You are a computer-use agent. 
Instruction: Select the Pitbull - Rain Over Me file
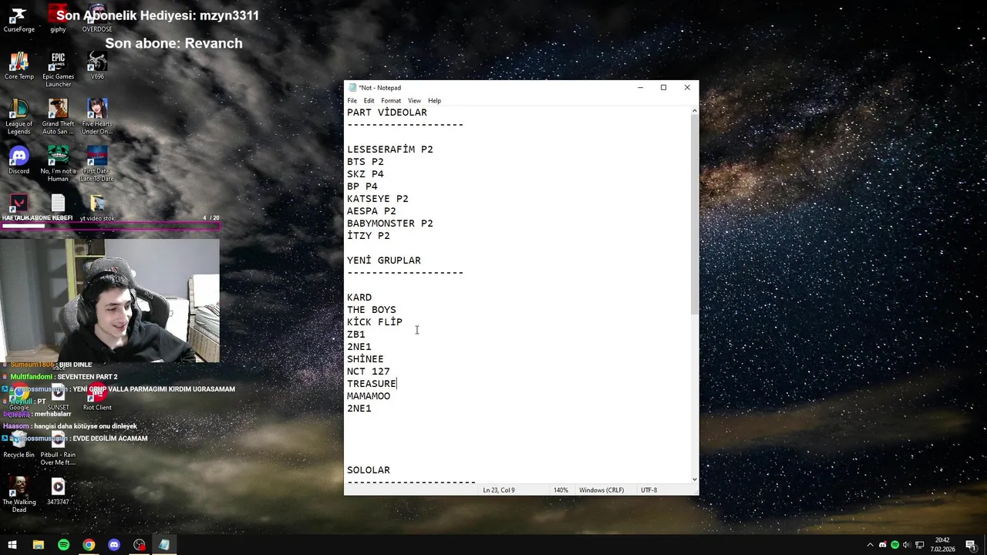pos(58,447)
